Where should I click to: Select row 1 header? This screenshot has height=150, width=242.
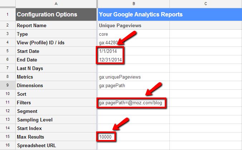pyautogui.click(x=7, y=15)
